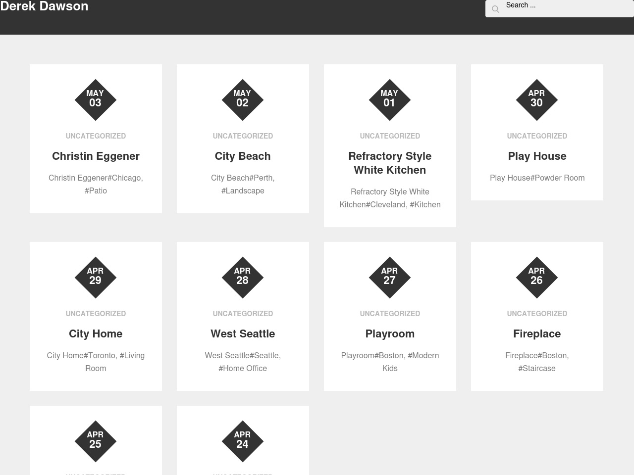
Task: Open the Apr 26 date badge
Action: coord(537,278)
